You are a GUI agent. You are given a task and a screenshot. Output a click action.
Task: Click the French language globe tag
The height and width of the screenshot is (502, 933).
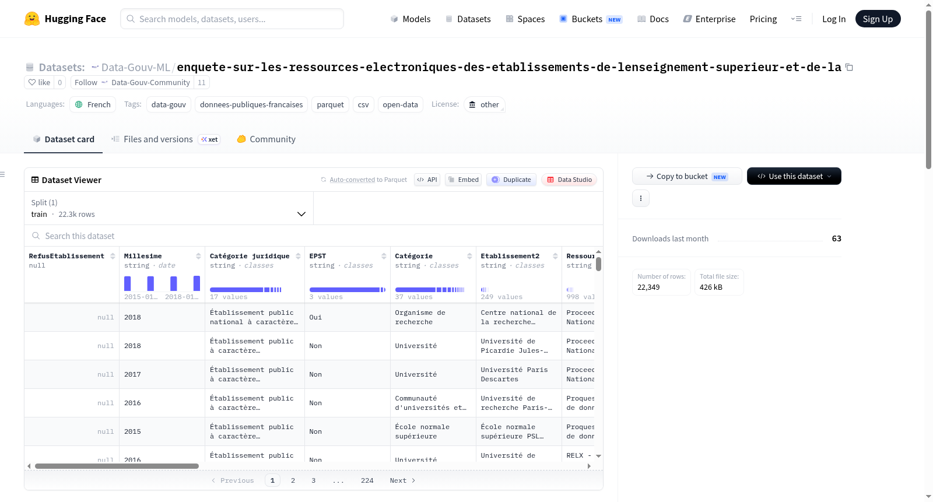(93, 104)
